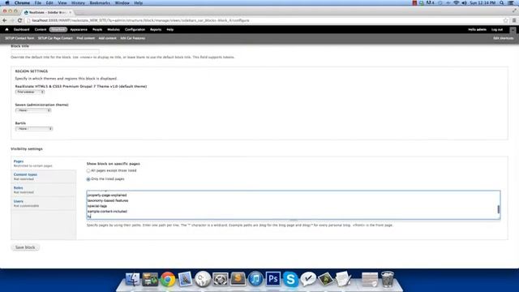Open the Window menu
This screenshot has height=292, width=519.
(x=122, y=3)
